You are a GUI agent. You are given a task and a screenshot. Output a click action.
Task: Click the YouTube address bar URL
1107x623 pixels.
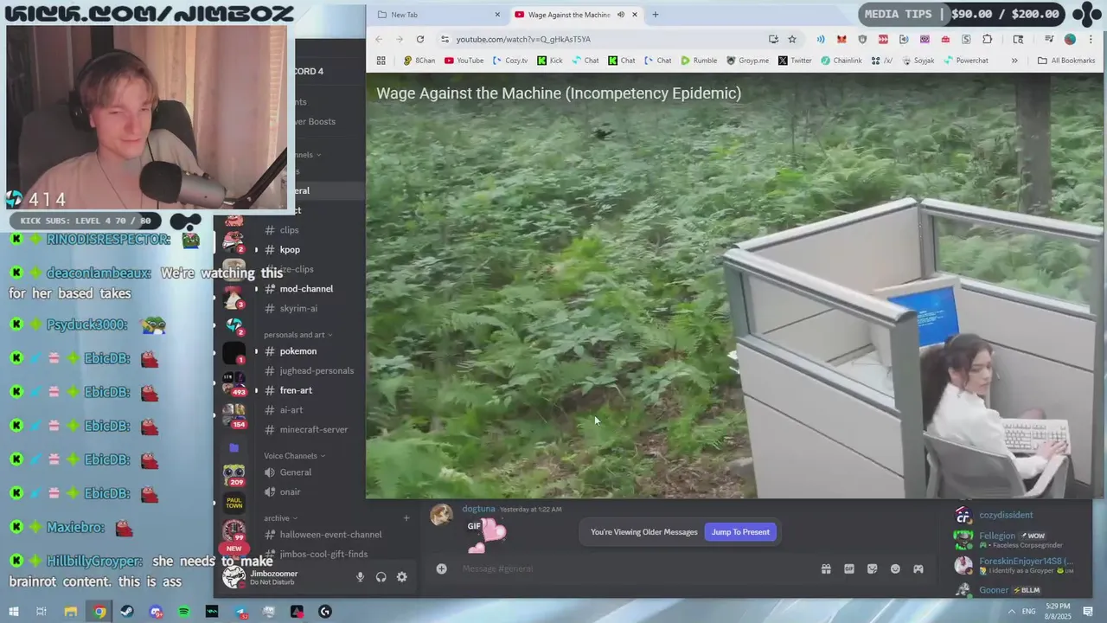tap(523, 39)
